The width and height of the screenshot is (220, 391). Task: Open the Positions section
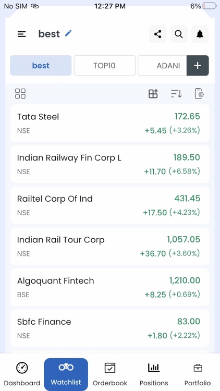154,374
